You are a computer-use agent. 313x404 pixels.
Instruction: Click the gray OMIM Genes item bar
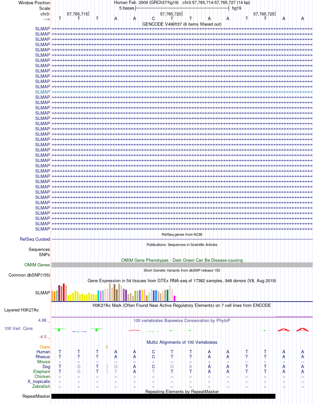[182, 265]
